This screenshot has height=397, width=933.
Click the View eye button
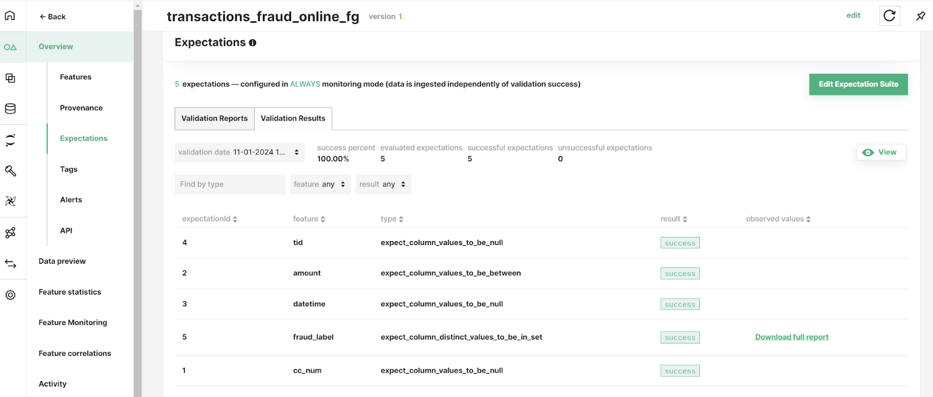tap(881, 153)
